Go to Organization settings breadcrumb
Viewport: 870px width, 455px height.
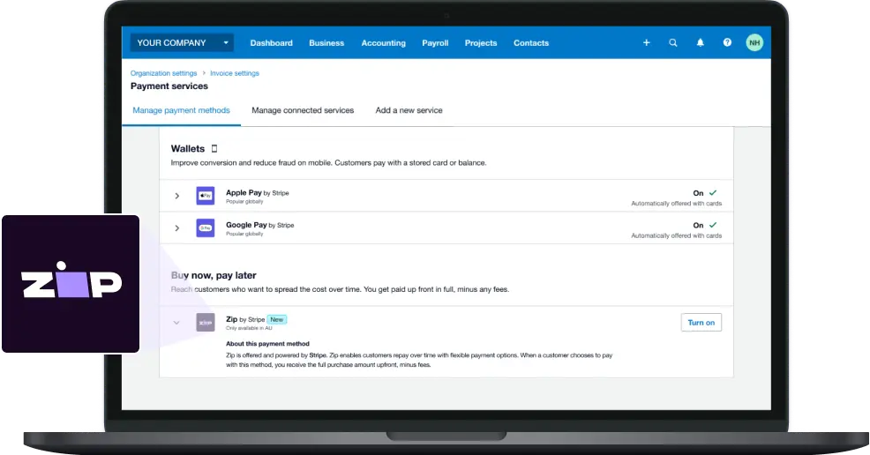pos(164,73)
